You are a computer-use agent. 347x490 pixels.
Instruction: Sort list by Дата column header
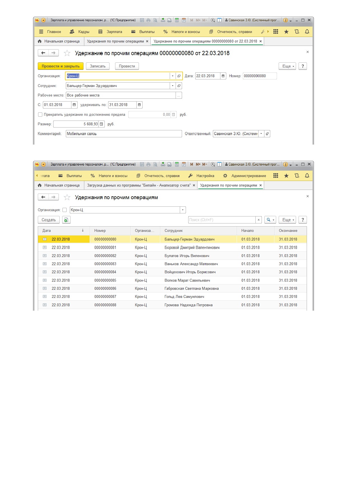coord(64,230)
